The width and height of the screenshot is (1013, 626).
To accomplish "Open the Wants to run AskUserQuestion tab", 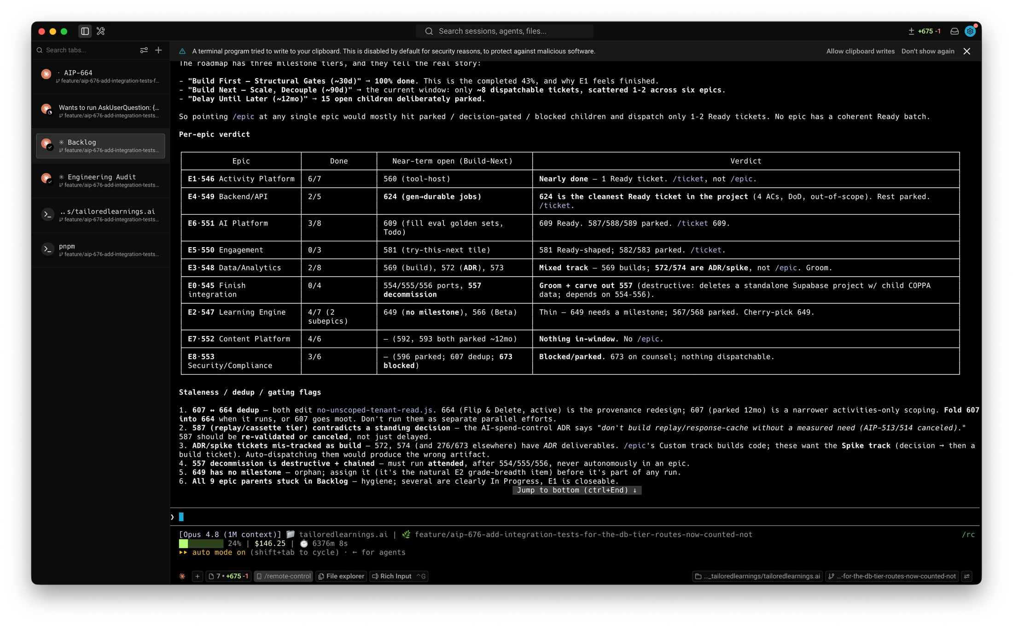I will coord(100,111).
